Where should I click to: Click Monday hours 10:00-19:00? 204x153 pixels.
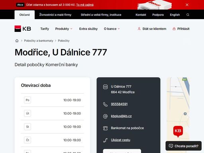point(72,100)
